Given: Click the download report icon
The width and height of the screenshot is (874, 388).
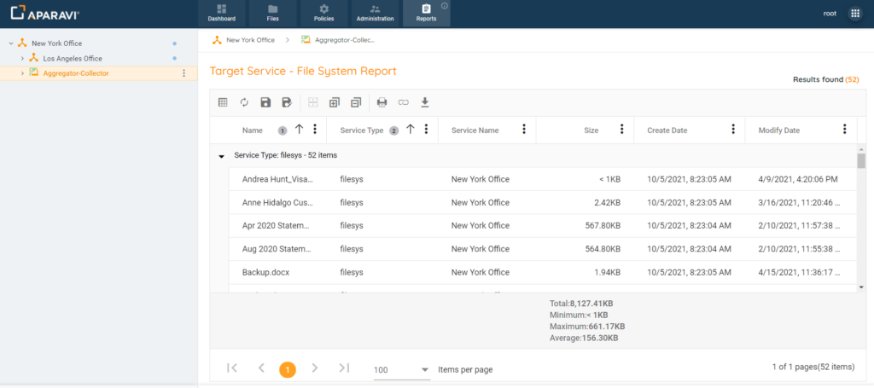Looking at the screenshot, I should point(425,102).
